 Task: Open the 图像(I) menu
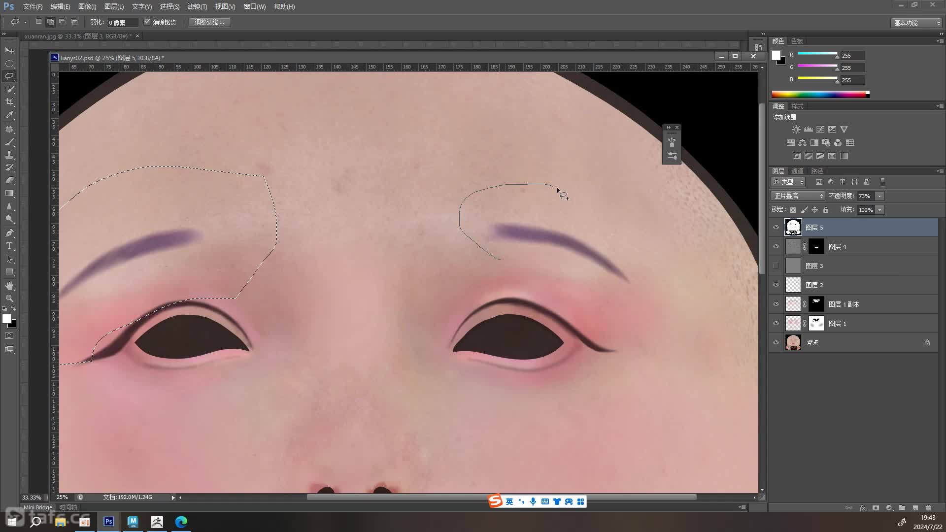pyautogui.click(x=87, y=6)
